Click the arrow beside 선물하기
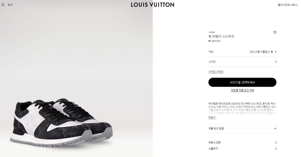The image size is (301, 157). tap(276, 149)
